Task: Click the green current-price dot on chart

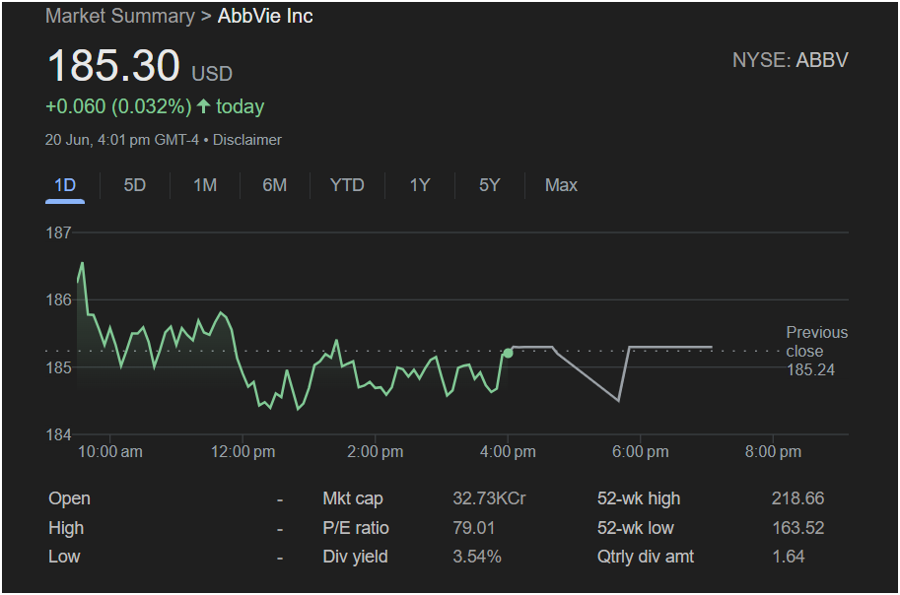Action: [x=508, y=353]
